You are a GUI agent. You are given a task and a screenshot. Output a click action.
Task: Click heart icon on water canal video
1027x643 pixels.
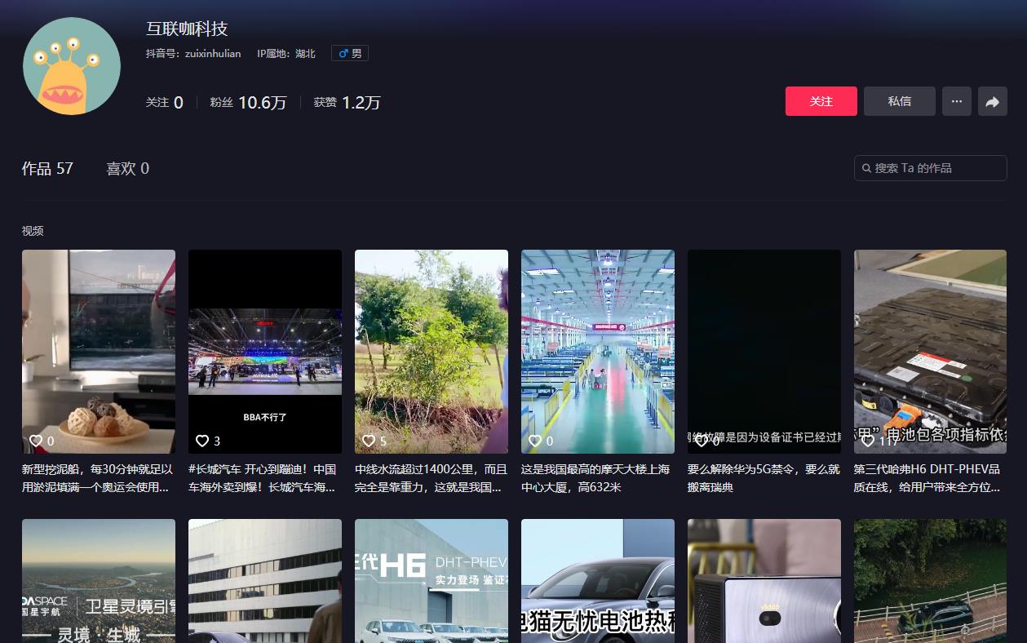(369, 441)
